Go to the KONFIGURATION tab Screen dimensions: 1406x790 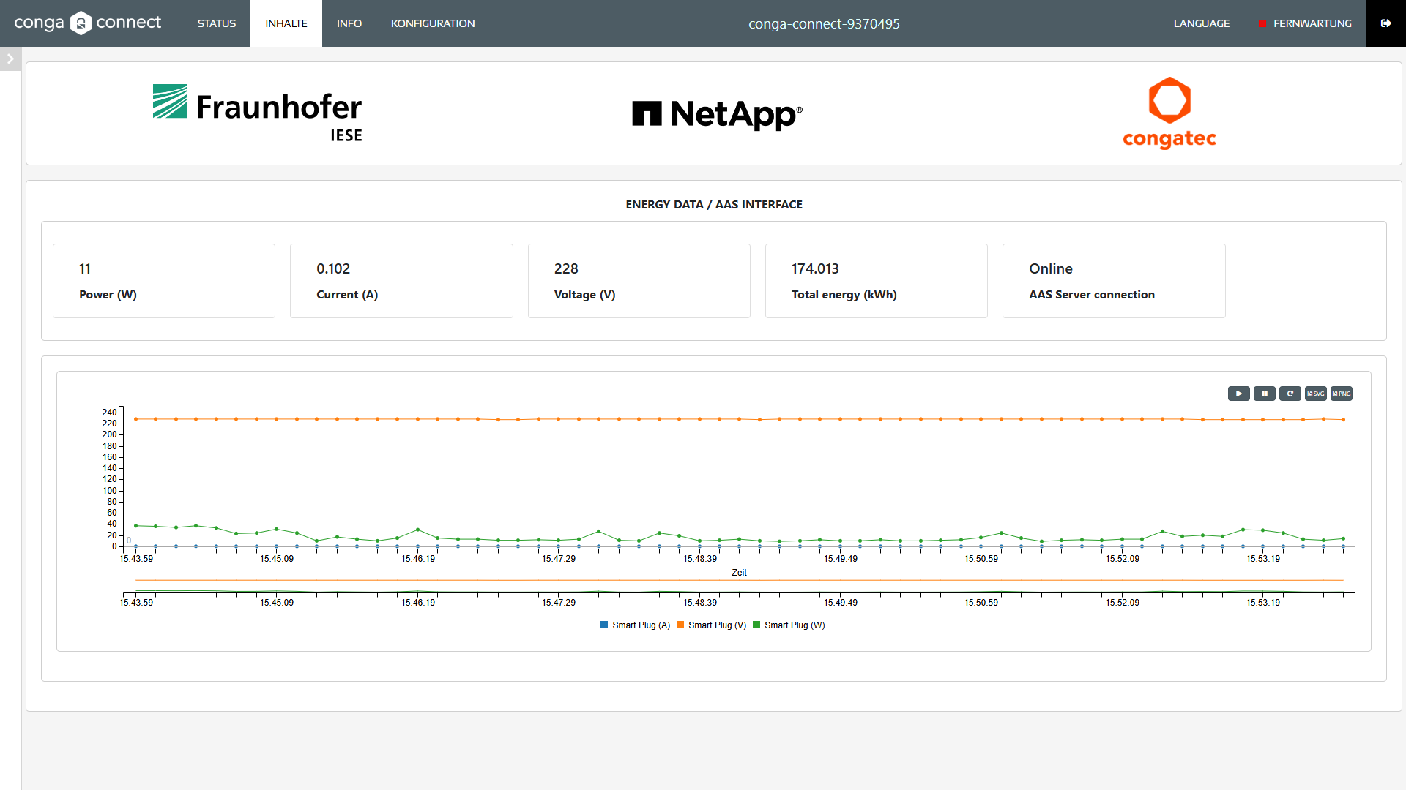[433, 23]
